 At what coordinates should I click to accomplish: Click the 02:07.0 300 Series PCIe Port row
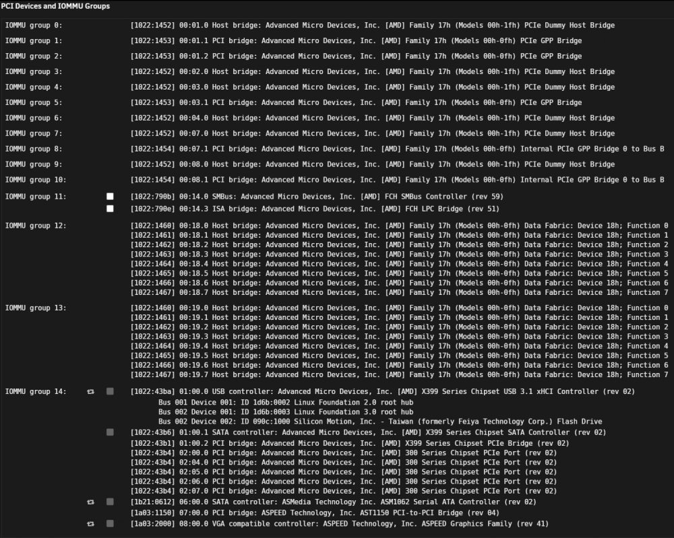pyautogui.click(x=344, y=491)
